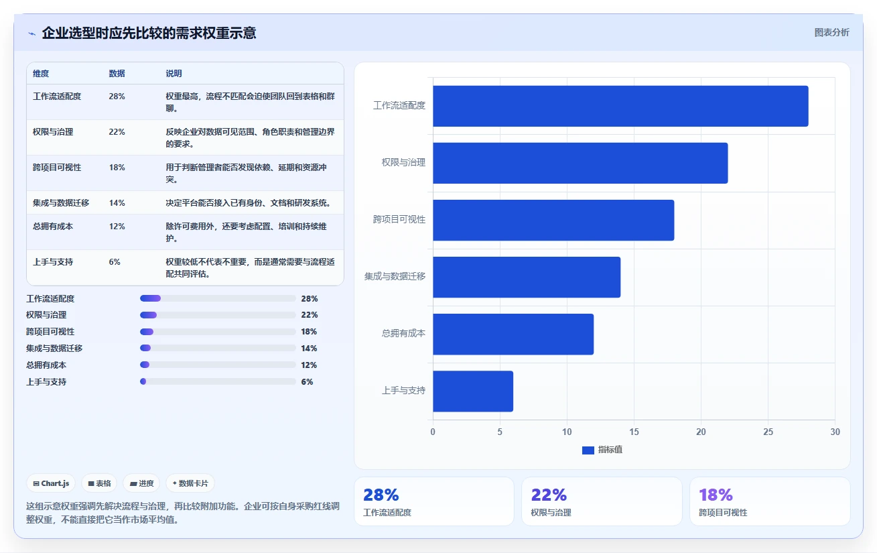
Task: Click the 数据卡片 chip sparkle icon
Action: click(175, 483)
